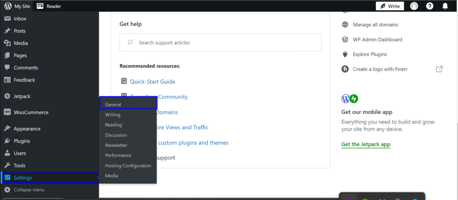458x200 pixels.
Task: Open Comments from the sidebar
Action: click(x=25, y=68)
